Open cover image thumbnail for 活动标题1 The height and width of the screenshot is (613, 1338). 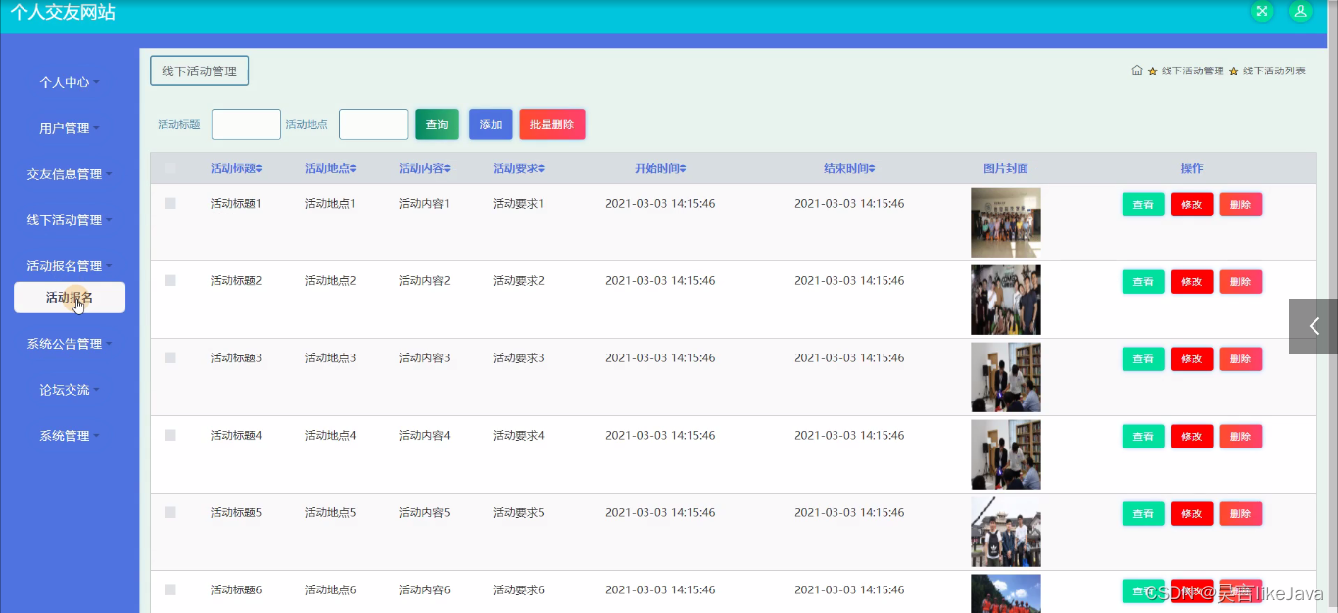(1006, 222)
